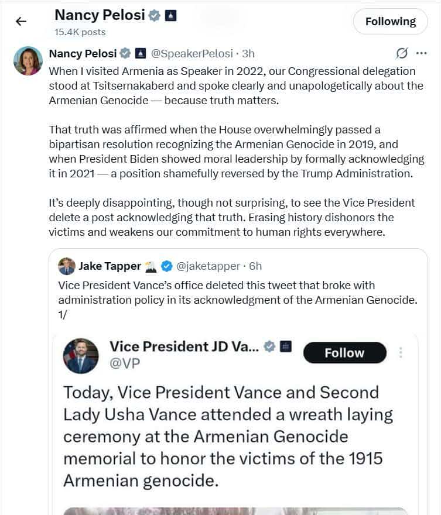This screenshot has width=441, height=515.
Task: Click the back arrow icon
Action: (21, 22)
